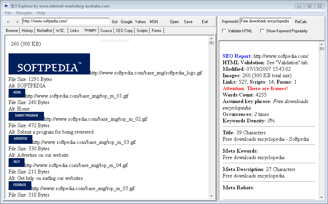This screenshot has height=204, width=328.
Task: Click the images pane scroll up arrow
Action: coord(211,38)
